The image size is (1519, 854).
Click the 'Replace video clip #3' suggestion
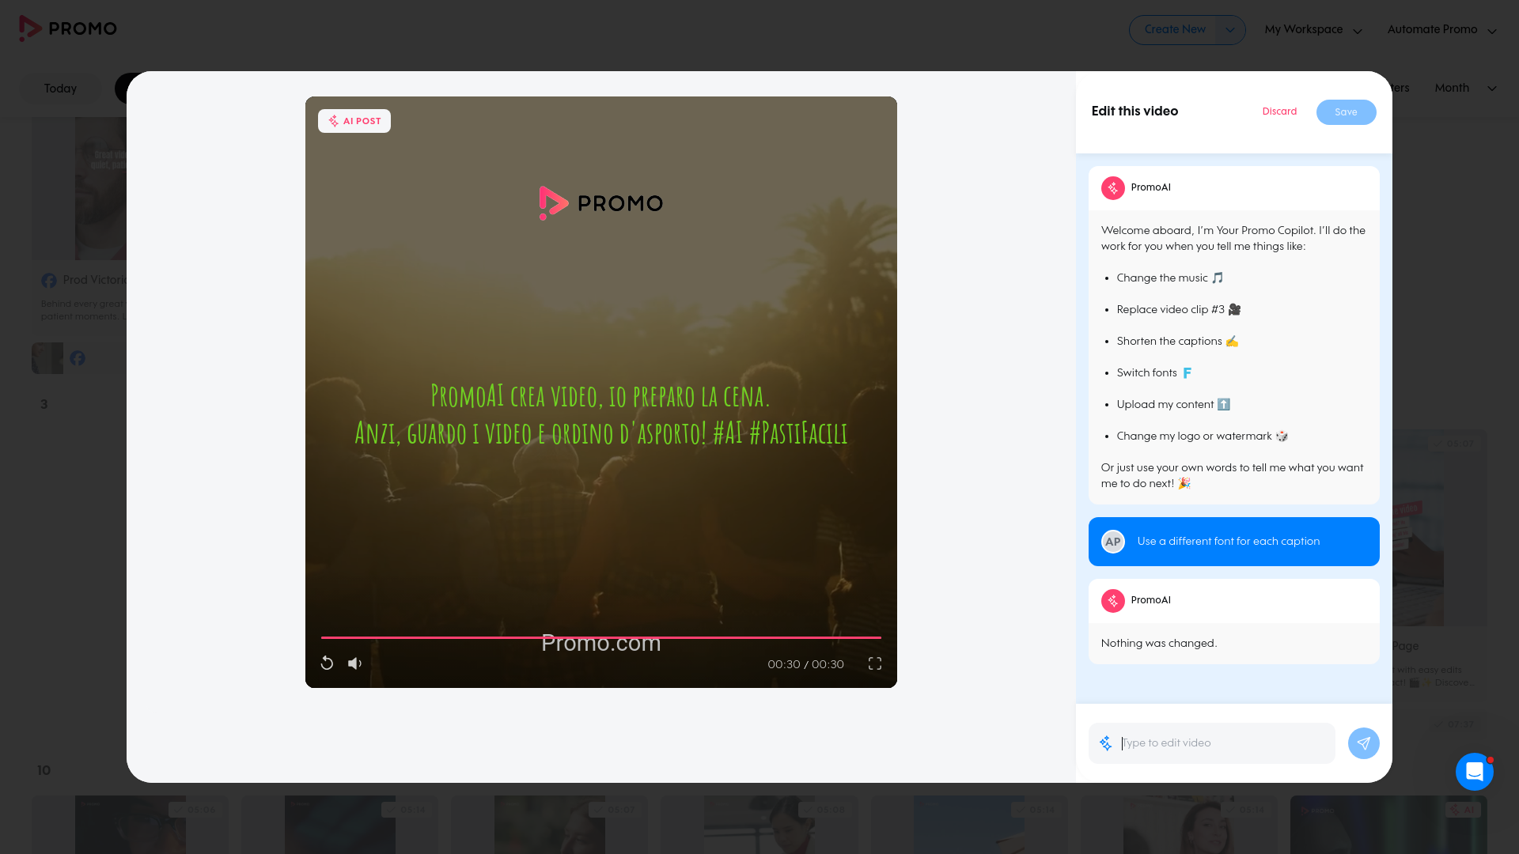click(x=1179, y=310)
